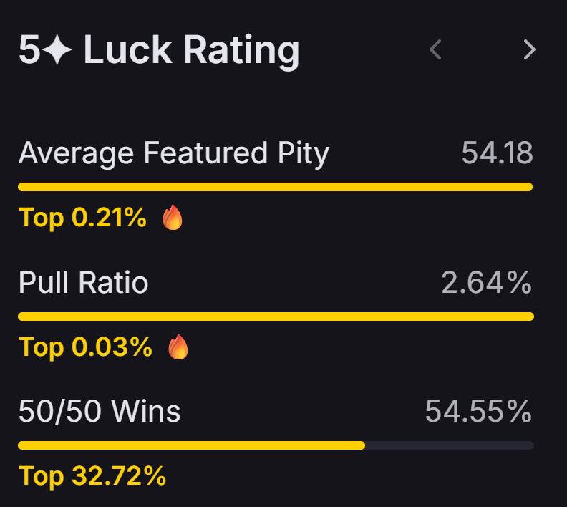Click the Average Featured Pity progress bar
This screenshot has height=507, width=567.
[x=276, y=187]
